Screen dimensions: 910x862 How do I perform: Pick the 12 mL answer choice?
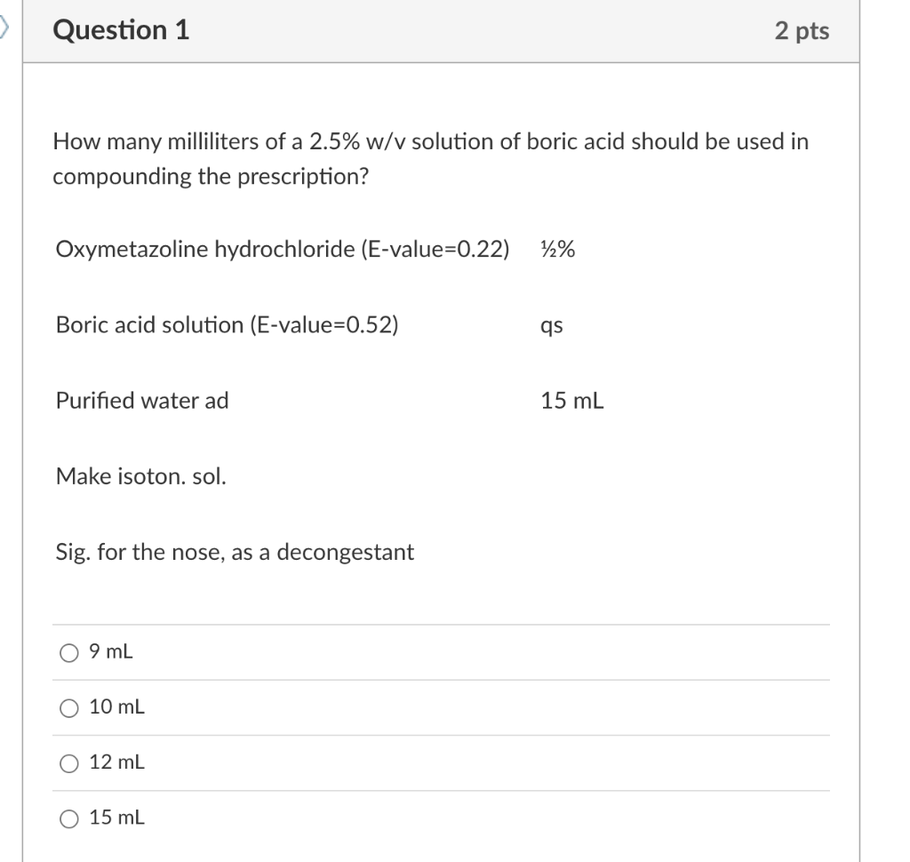(x=68, y=762)
